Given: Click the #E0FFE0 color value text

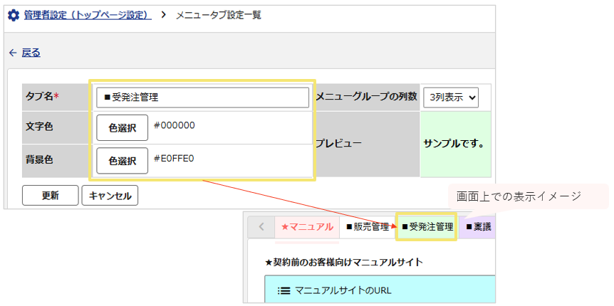Looking at the screenshot, I should (x=174, y=158).
